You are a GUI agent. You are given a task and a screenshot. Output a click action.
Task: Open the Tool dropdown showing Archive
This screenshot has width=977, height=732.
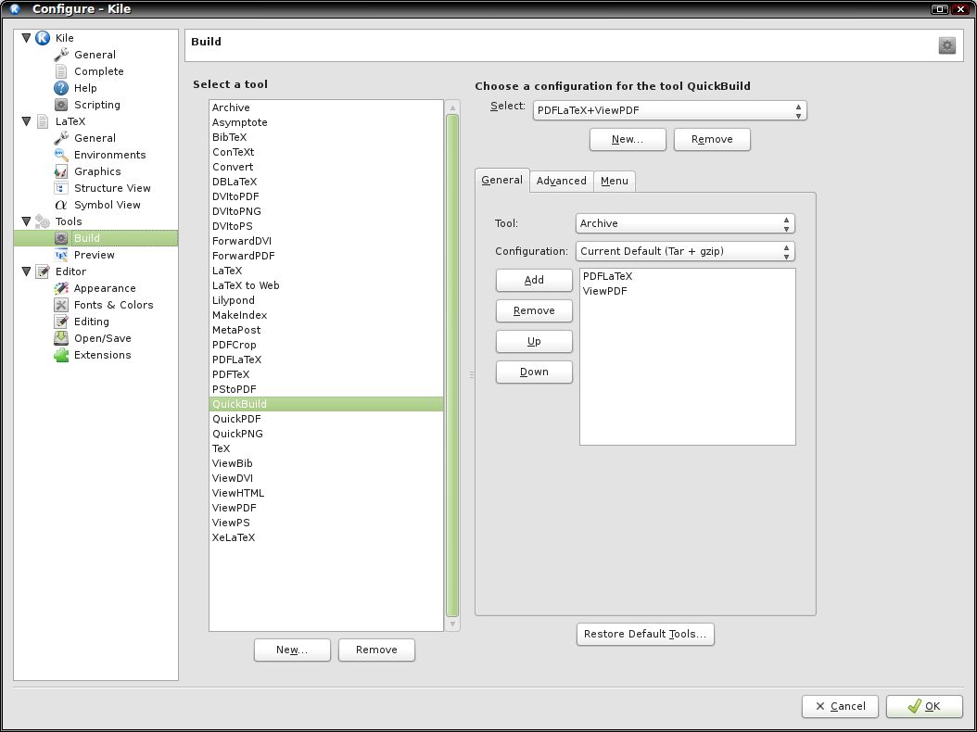[x=685, y=223]
